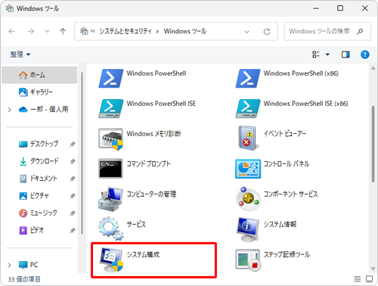This screenshot has width=378, height=286.
Task: Open the recent locations dropdown chevron
Action: coord(47,31)
